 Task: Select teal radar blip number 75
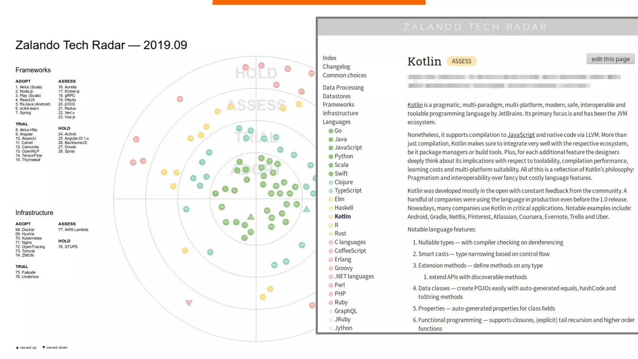coord(210,252)
